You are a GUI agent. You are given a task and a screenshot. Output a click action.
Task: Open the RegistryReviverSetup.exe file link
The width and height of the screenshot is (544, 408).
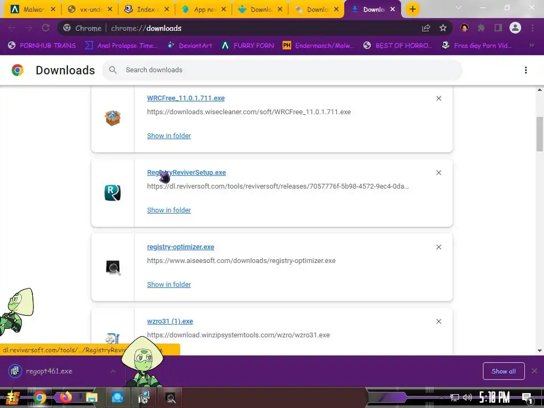[x=186, y=173]
